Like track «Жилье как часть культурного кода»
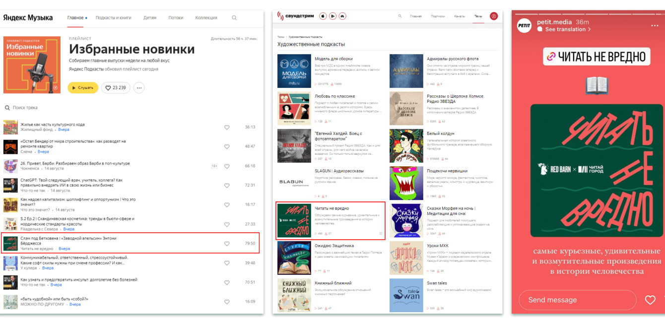Viewport: 665px width, 332px height. (227, 128)
